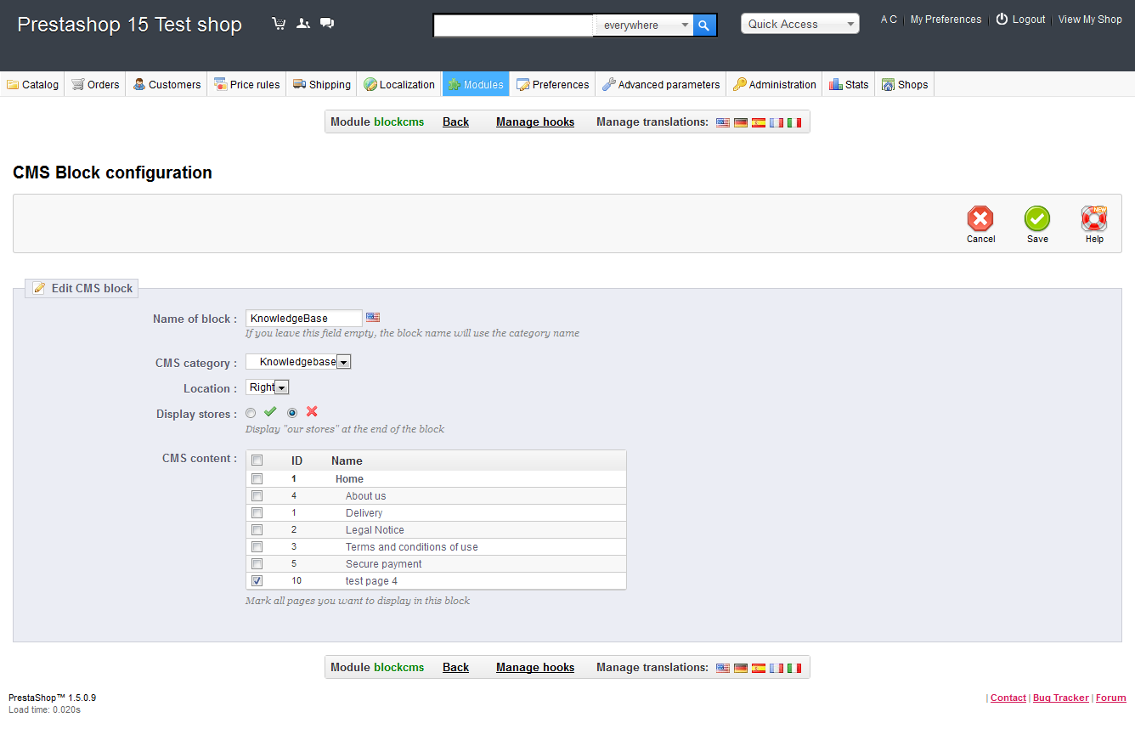Check the 'About us' page checkbox

click(x=257, y=496)
